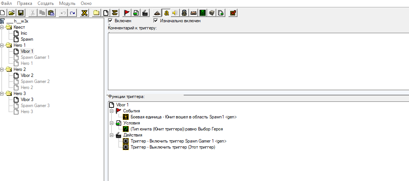The height and width of the screenshot is (181, 409).
Task: Collapse the Hero 2 folder node
Action: pos(2,69)
